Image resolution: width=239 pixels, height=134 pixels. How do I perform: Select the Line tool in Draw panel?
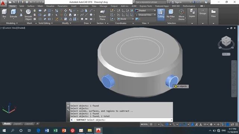[86, 15]
